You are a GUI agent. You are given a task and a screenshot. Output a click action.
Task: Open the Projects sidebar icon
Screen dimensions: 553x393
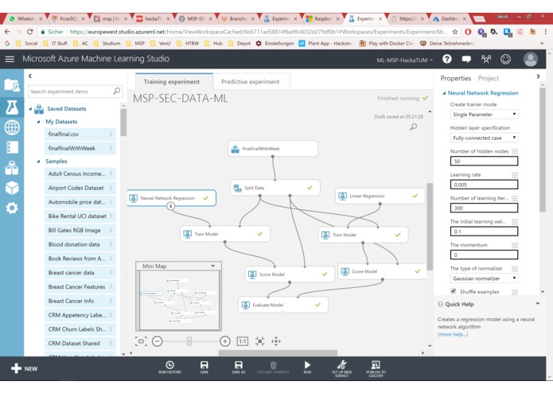12,85
